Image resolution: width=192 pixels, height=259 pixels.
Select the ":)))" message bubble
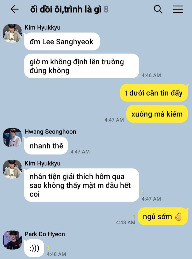click(34, 248)
